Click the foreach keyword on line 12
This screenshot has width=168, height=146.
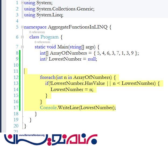coord(48,77)
